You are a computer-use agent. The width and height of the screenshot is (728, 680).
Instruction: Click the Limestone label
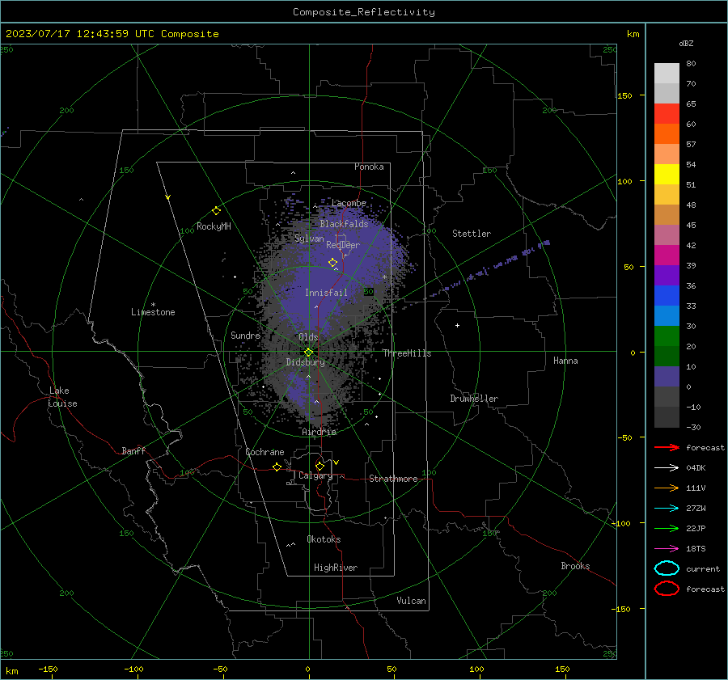[x=153, y=312]
